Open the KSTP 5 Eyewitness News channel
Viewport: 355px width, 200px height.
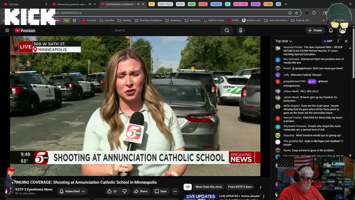point(34,189)
